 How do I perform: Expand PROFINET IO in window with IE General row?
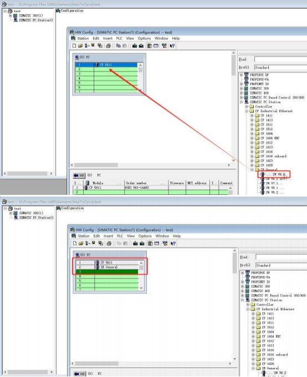click(243, 282)
